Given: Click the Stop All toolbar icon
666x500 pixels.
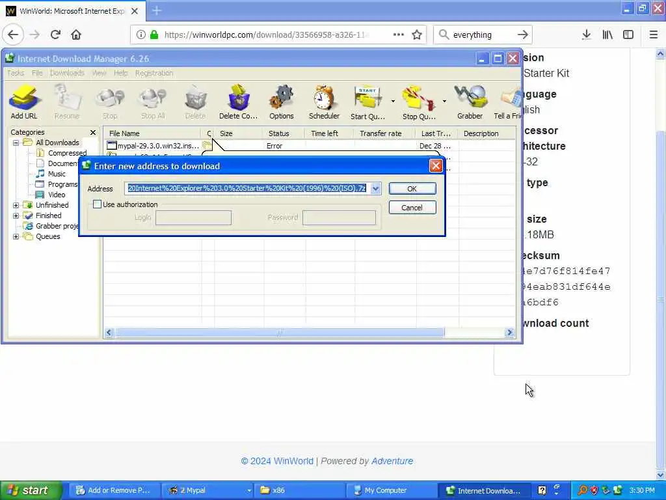Looking at the screenshot, I should click(x=153, y=102).
